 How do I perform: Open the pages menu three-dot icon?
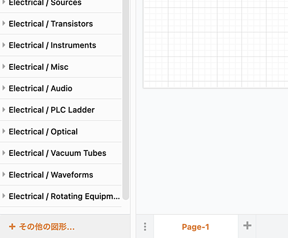[x=145, y=227]
